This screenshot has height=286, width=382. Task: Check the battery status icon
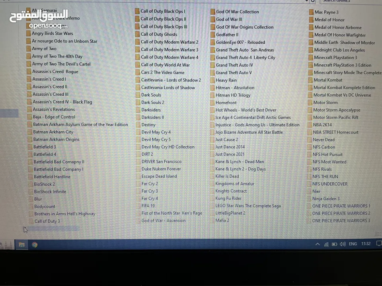tap(335, 244)
